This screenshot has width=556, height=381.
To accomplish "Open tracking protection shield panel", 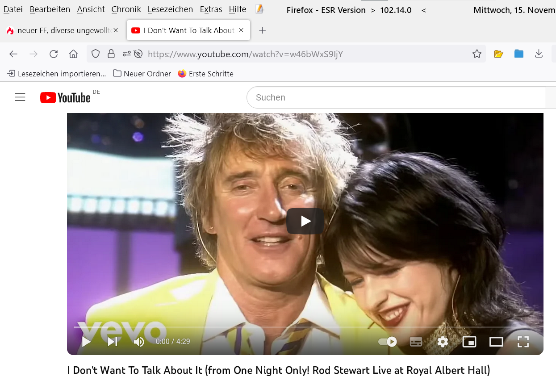I will (96, 54).
